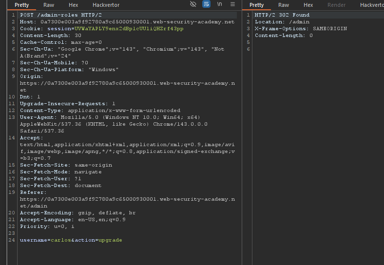
Task: Click the HTTP/2 302 Found status line
Action: coord(282,15)
